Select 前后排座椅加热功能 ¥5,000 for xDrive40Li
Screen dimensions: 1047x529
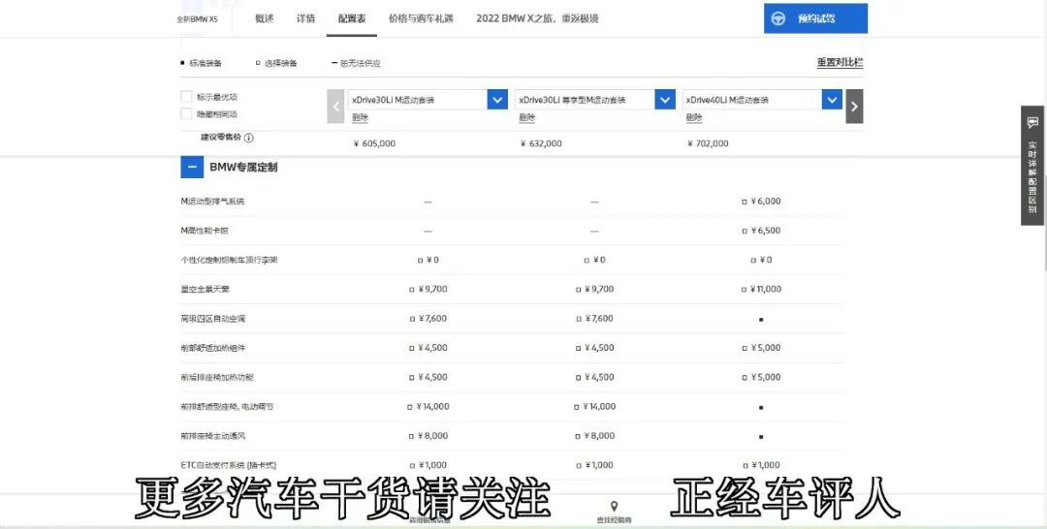tap(761, 377)
